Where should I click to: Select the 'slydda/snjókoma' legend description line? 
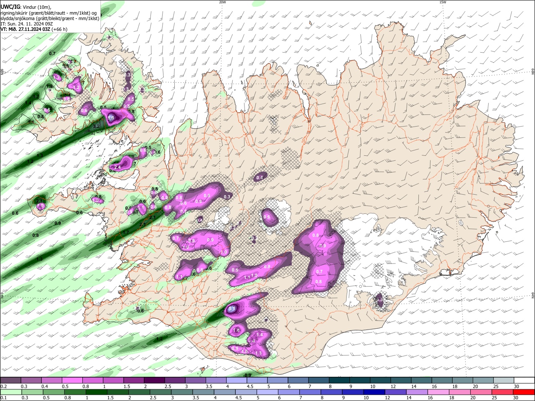coord(50,18)
